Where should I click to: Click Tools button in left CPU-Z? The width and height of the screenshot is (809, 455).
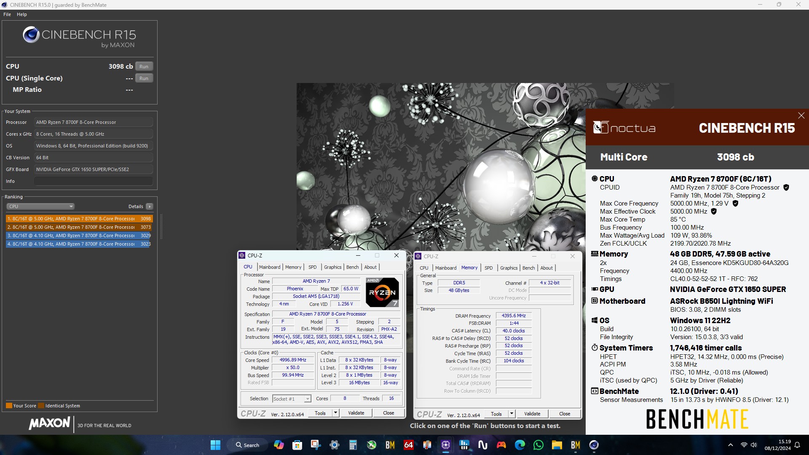pos(320,413)
